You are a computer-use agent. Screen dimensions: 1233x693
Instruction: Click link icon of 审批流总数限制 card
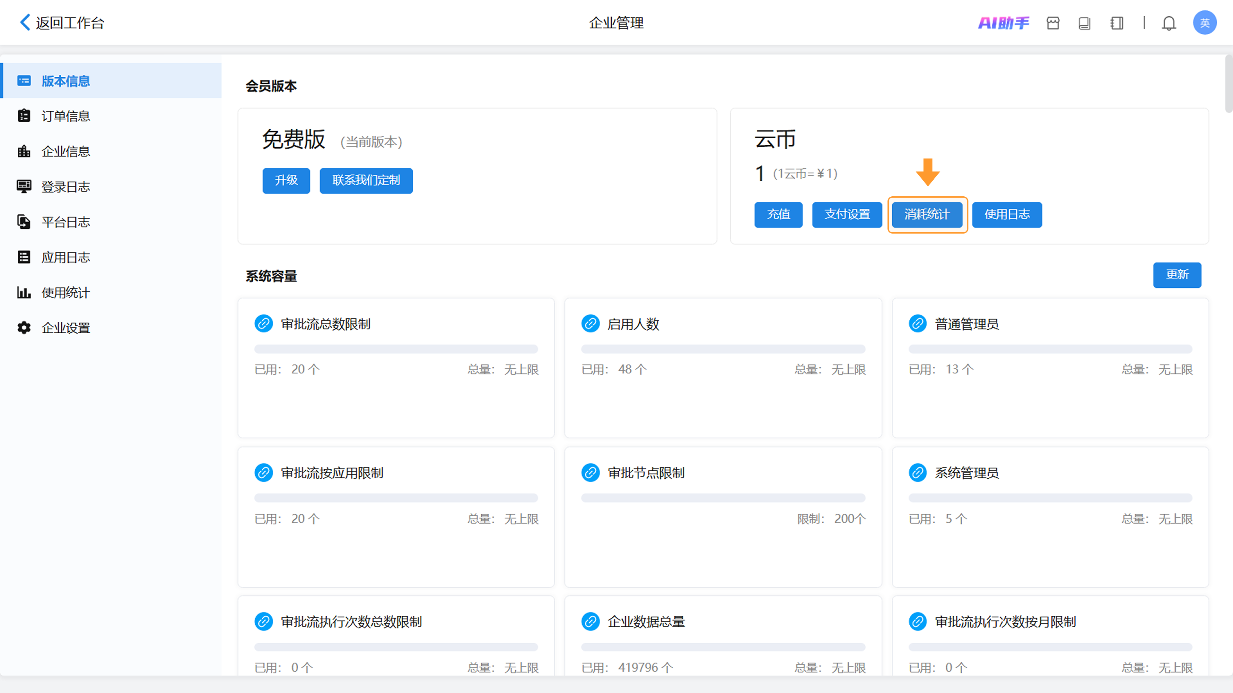click(264, 324)
